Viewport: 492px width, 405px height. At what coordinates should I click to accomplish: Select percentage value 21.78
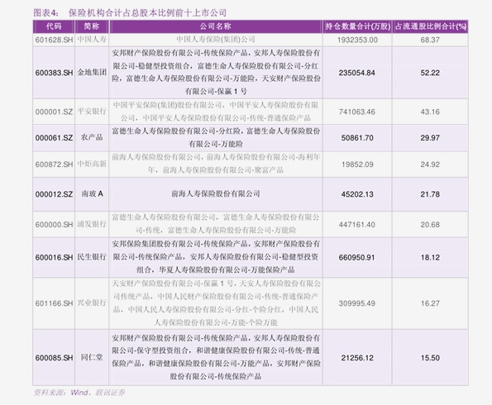430,194
